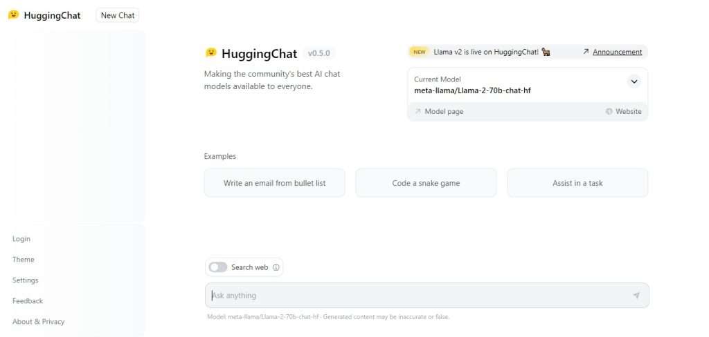Expand the Current Model chevron dropdown
Screen dimensions: 709x337
pyautogui.click(x=634, y=81)
